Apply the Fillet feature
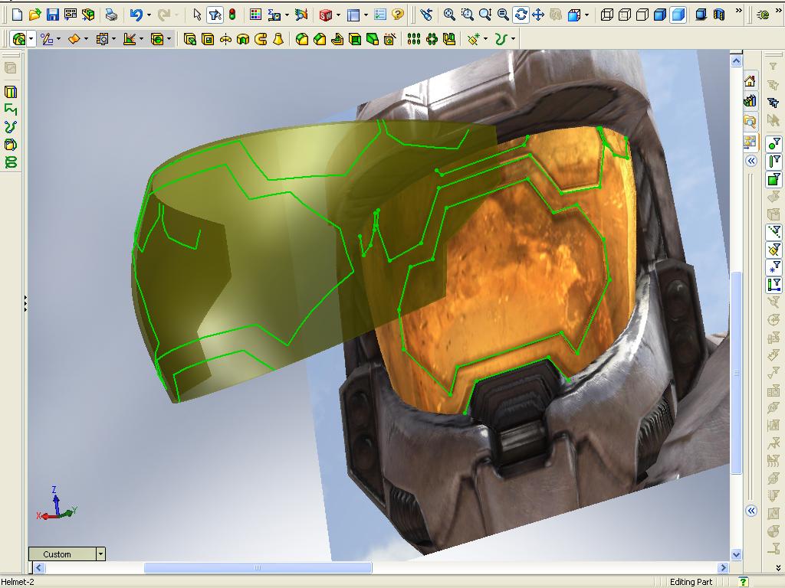The width and height of the screenshot is (785, 588). 301,38
